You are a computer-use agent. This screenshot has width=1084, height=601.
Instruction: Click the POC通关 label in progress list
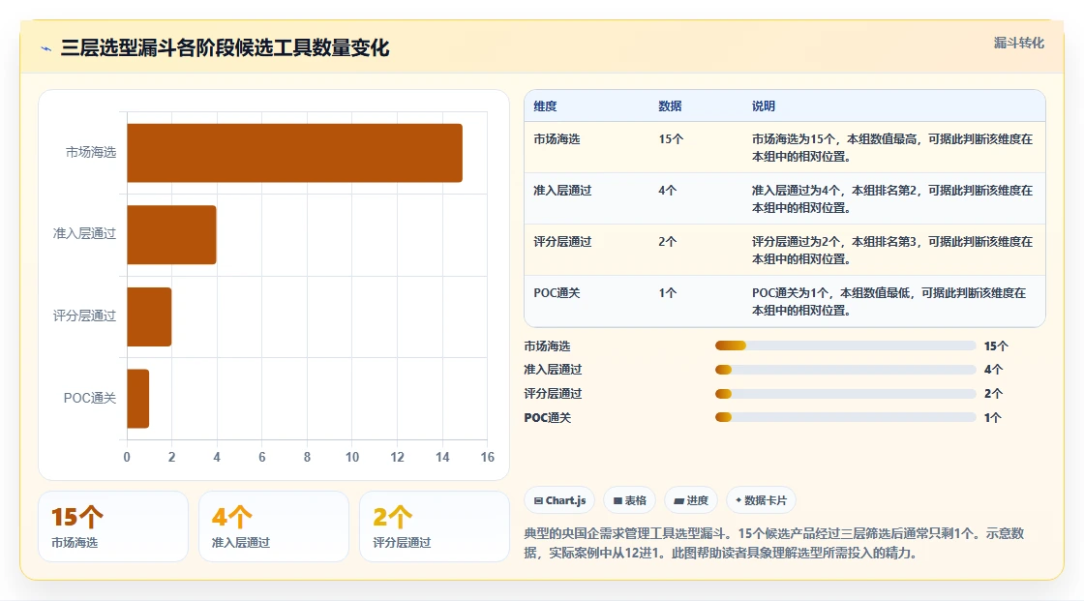click(x=547, y=418)
